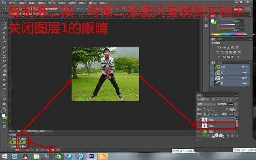Select the Lasso tool
This screenshot has width=256, height=160.
(x=4, y=29)
